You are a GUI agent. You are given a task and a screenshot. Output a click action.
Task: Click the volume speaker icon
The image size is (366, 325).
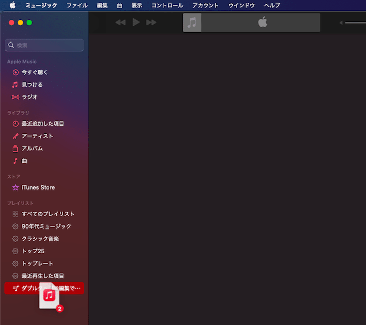point(341,22)
